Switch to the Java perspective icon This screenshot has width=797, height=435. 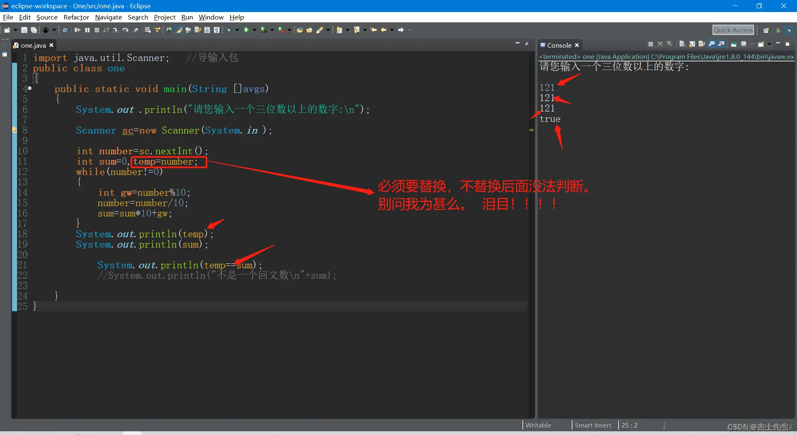778,30
